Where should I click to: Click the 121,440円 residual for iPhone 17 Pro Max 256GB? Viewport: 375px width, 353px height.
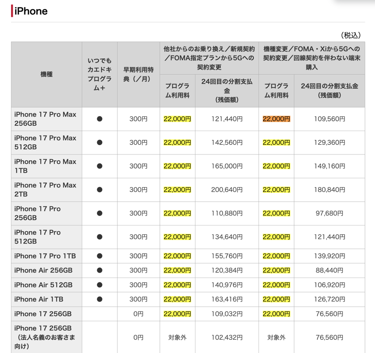[227, 120]
